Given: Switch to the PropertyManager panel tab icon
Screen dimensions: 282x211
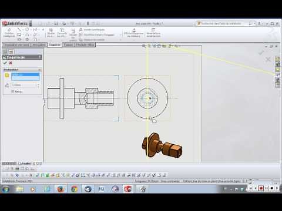Looking at the screenshot, I should pyautogui.click(x=11, y=52).
